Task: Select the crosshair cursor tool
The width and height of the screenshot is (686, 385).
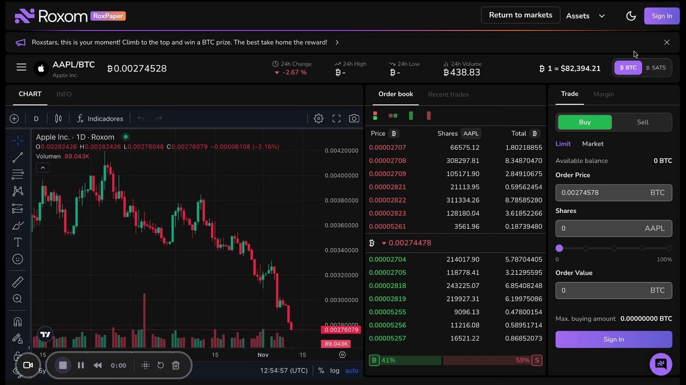Action: click(18, 141)
